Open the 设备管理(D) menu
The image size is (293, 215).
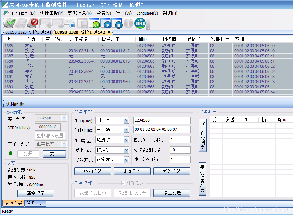23,13
